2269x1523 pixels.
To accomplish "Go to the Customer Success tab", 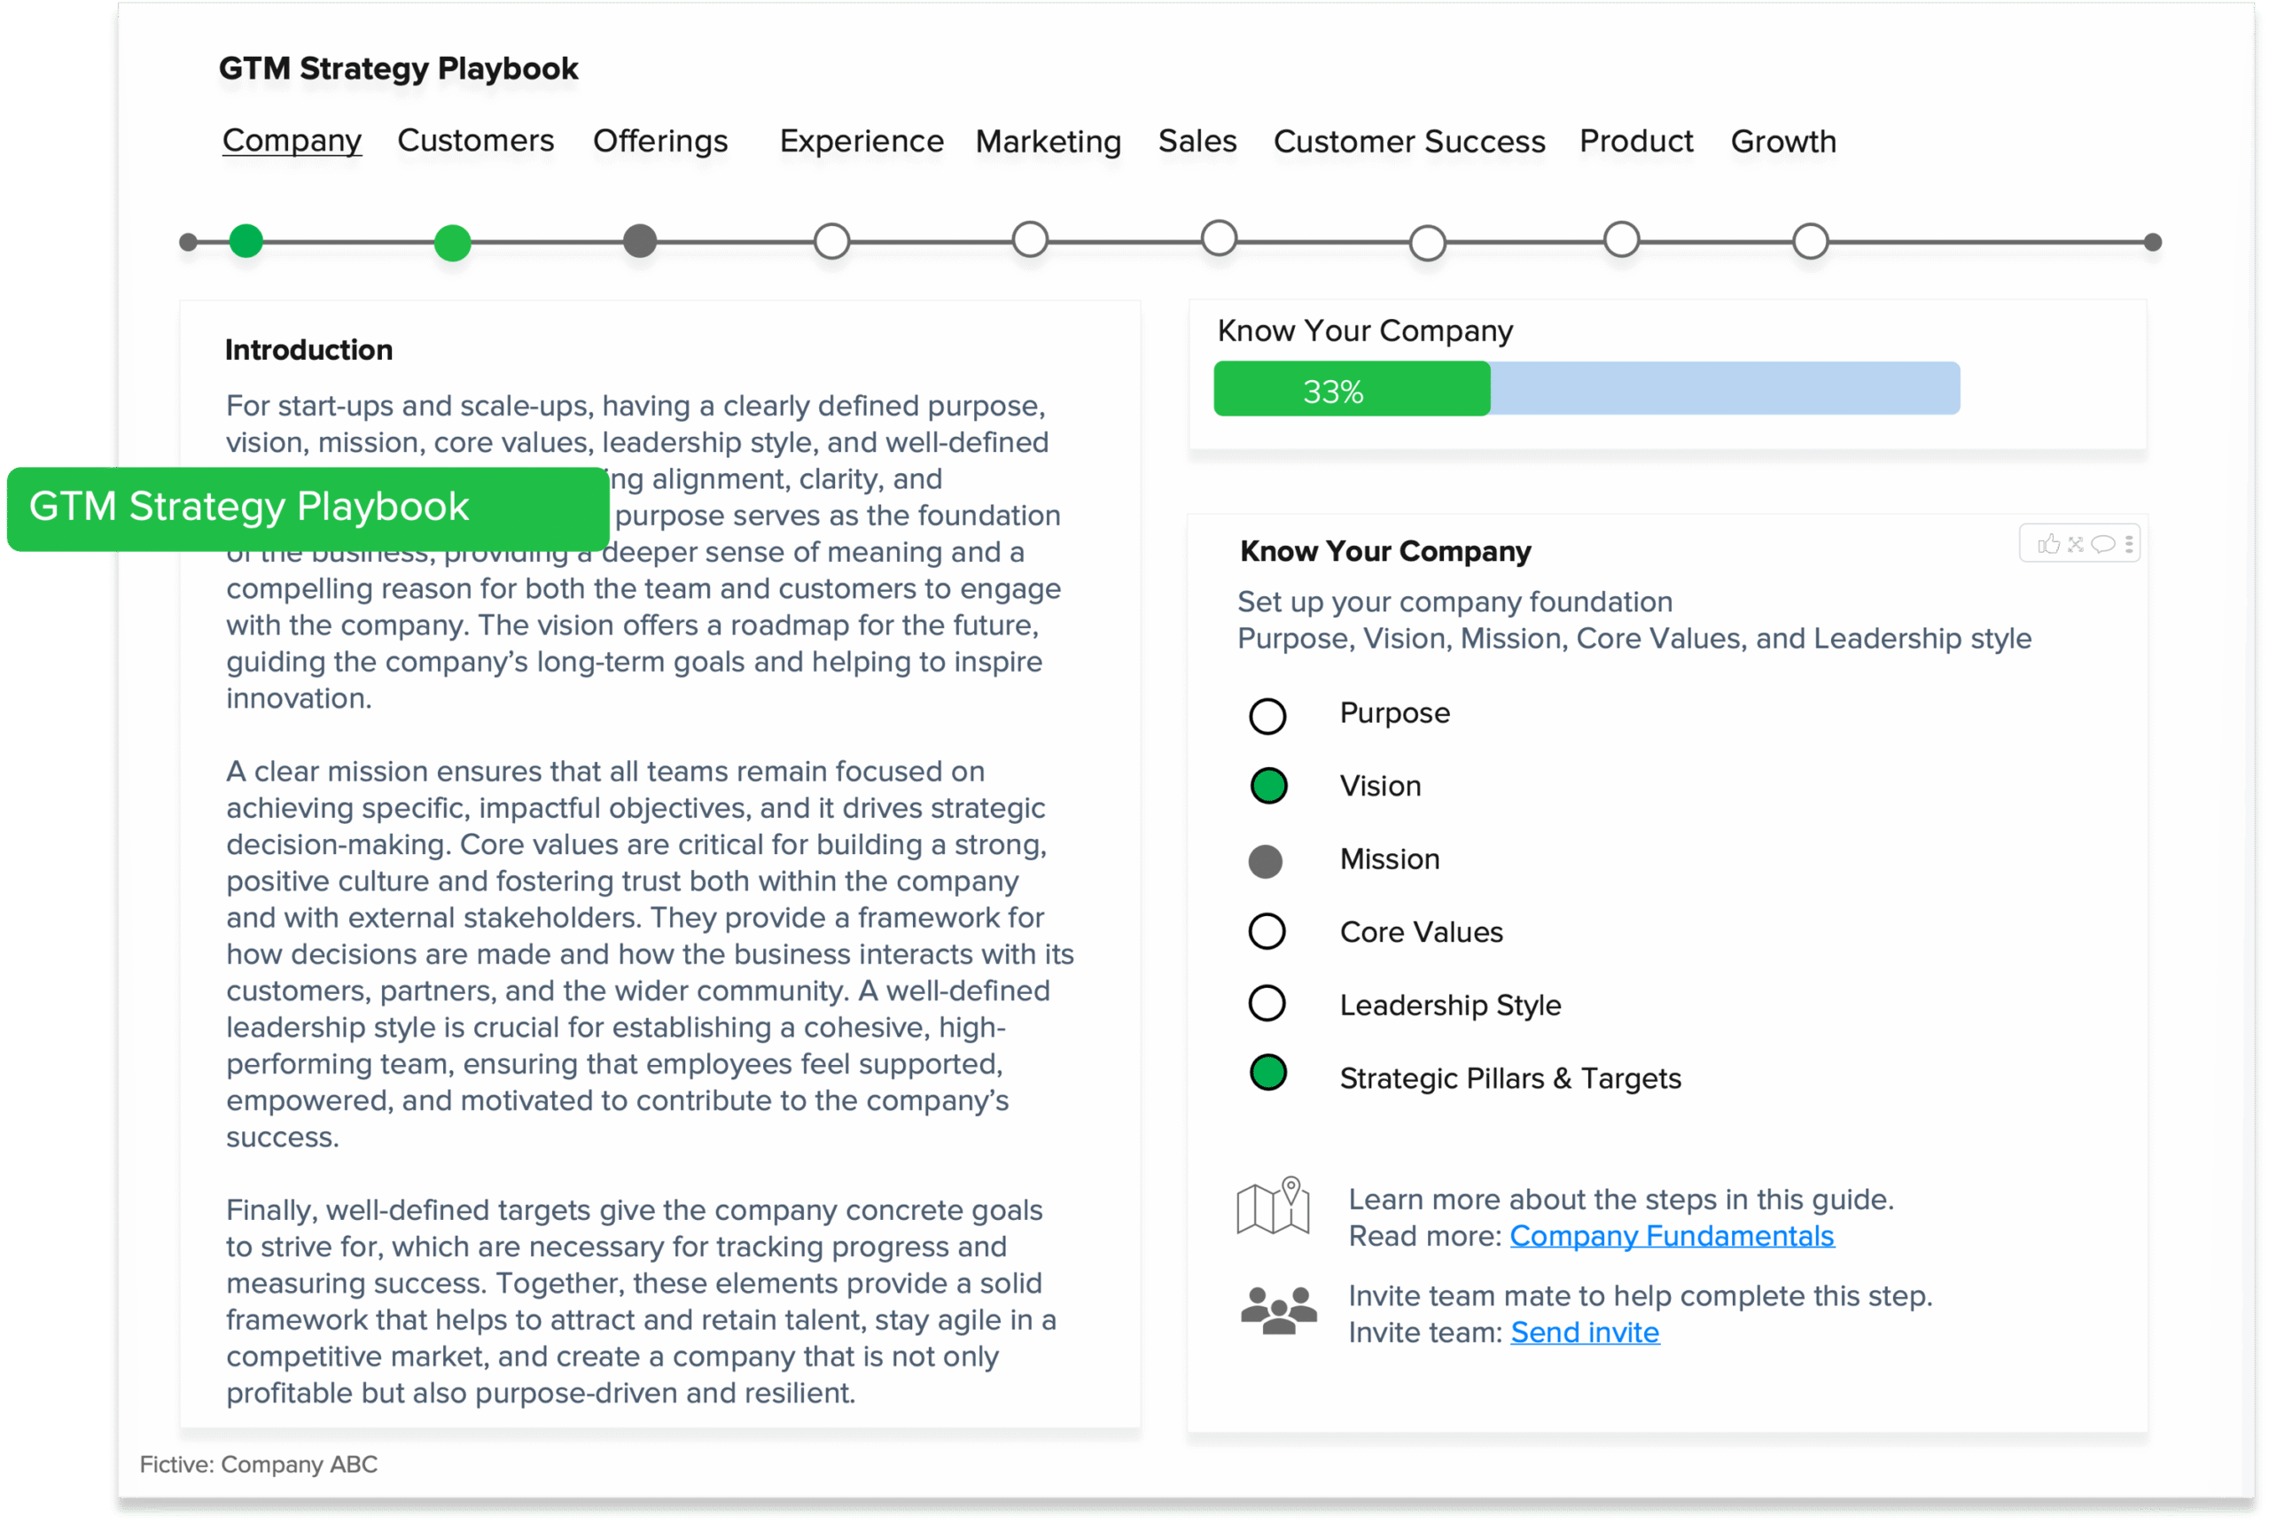I will click(x=1409, y=142).
